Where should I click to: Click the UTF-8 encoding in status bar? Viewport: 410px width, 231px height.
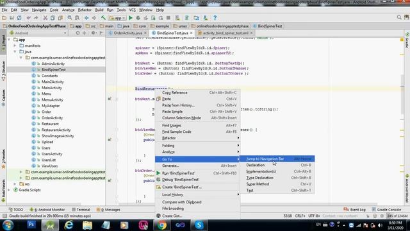[314, 216]
